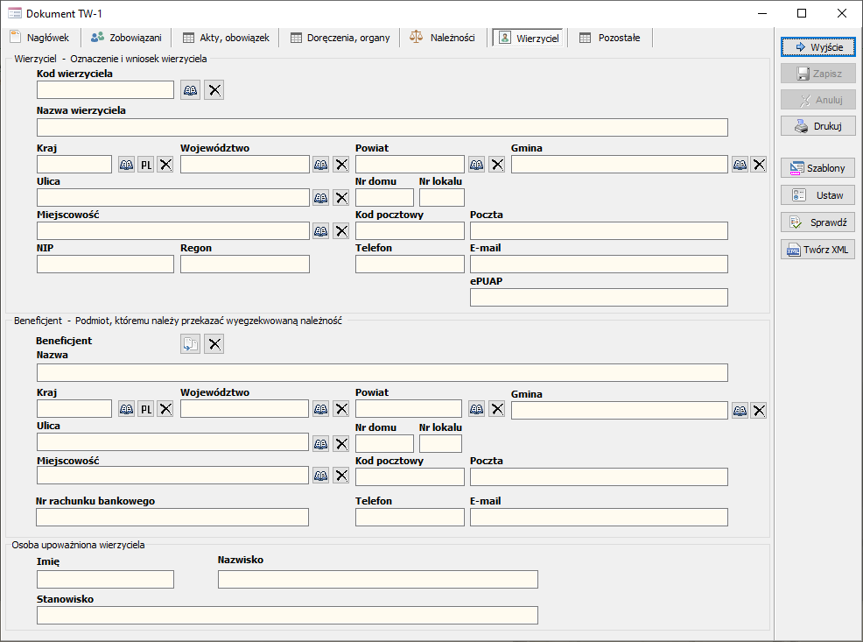
Task: Open Szablony templates button
Action: click(817, 168)
